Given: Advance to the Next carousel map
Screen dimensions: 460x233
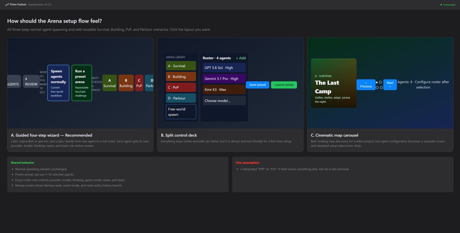Looking at the screenshot, I should (390, 85).
